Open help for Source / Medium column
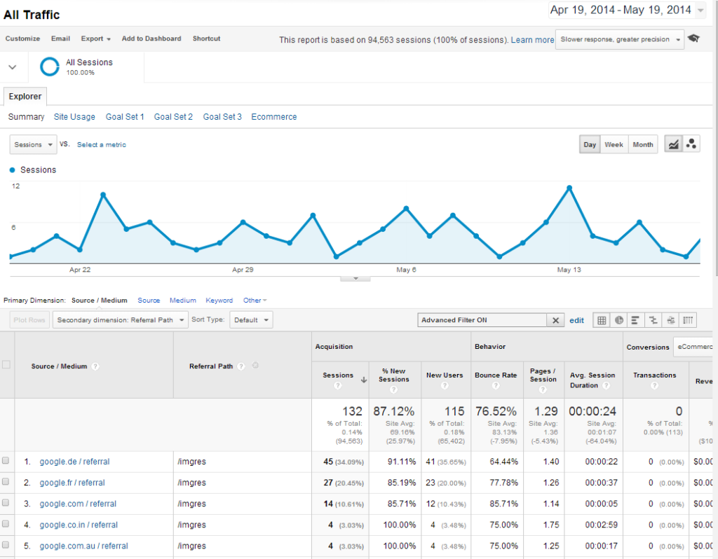The image size is (718, 559). click(x=95, y=366)
